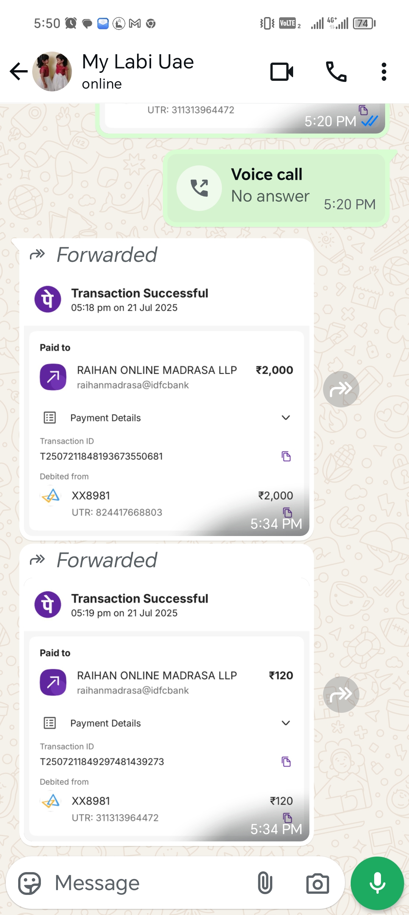The image size is (409, 915).
Task: Open the contact profile picture
Action: click(x=52, y=72)
